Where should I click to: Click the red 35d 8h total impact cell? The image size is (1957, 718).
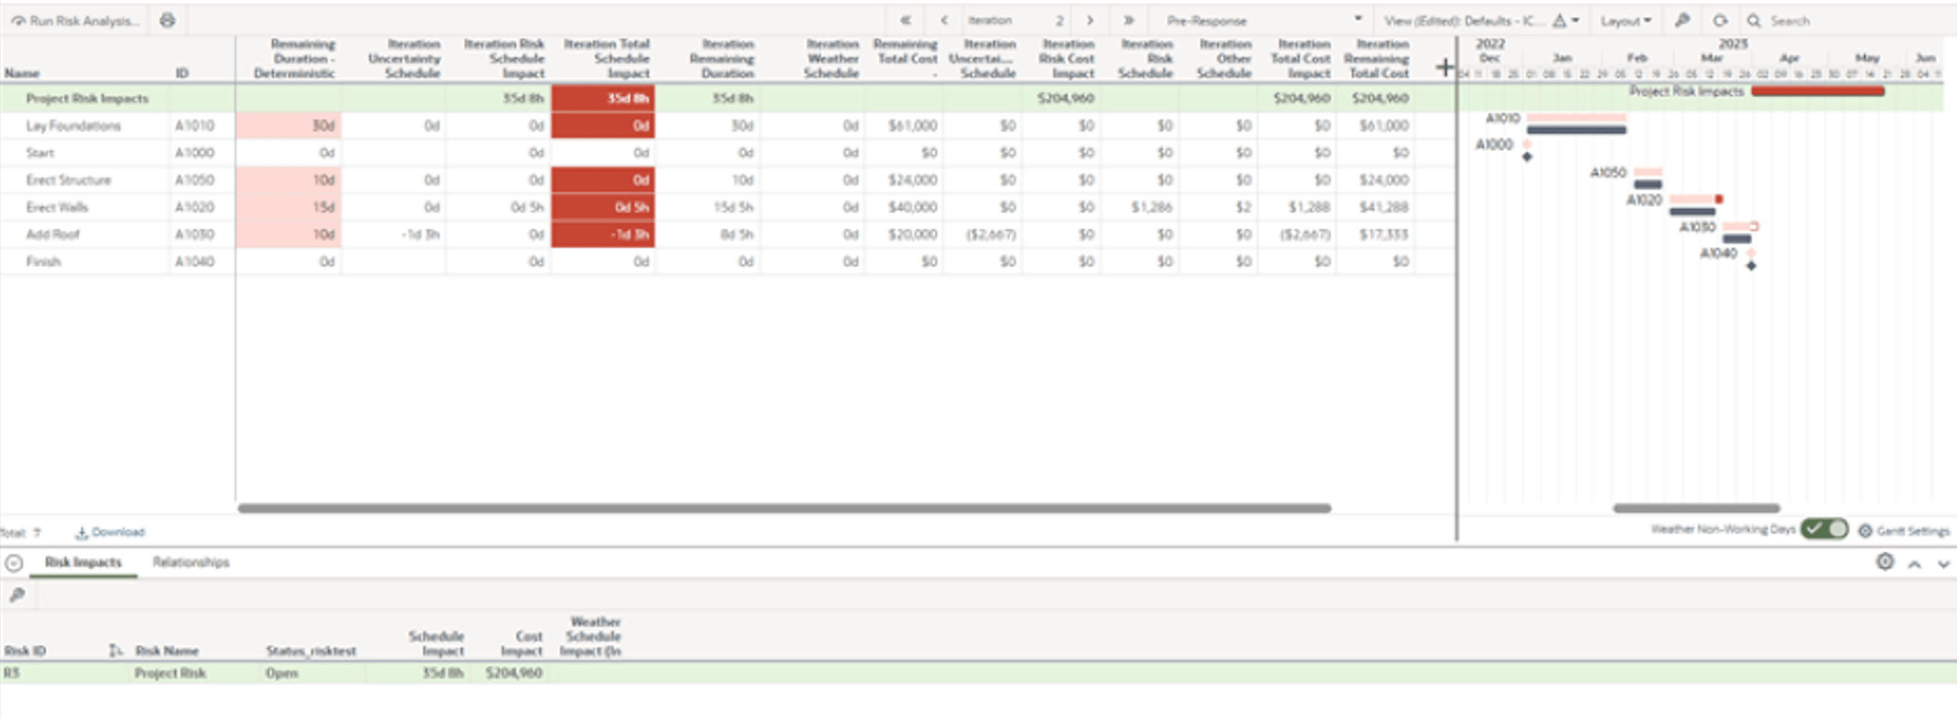[603, 98]
